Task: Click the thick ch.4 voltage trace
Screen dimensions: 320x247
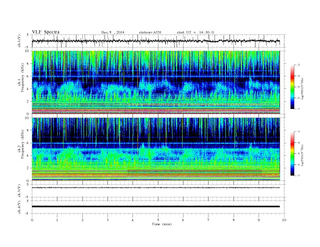Action: point(156,207)
